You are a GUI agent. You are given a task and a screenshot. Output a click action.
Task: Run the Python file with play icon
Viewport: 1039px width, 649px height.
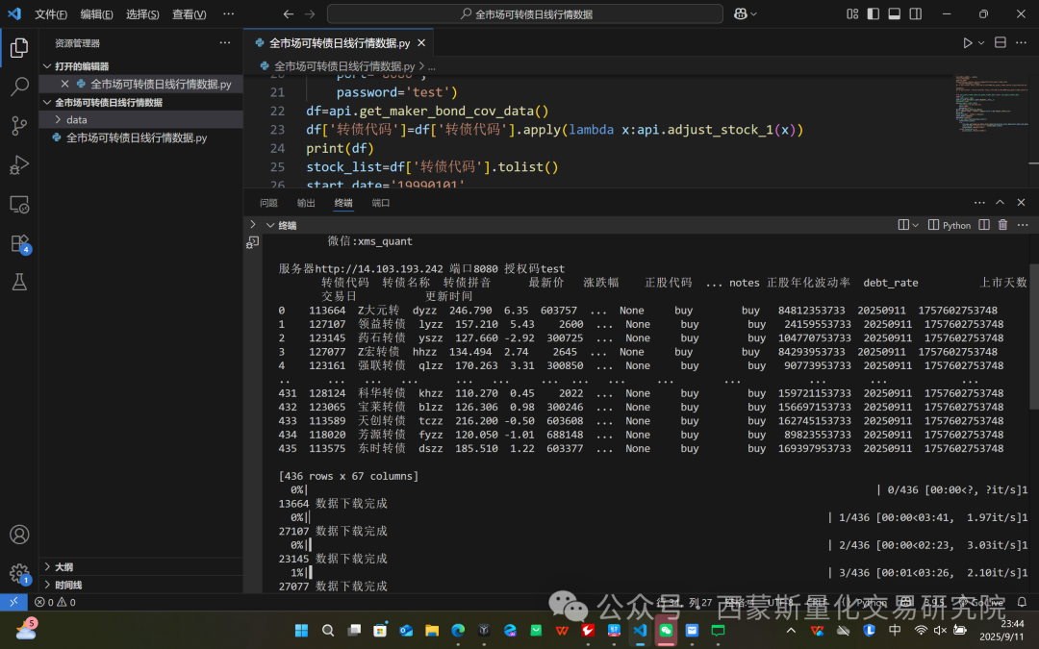(968, 43)
